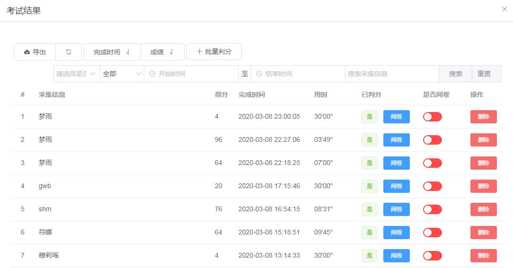This screenshot has height=268, width=513.
Task: Click 阅卷 for row 1 梦雨
Action: pyautogui.click(x=396, y=117)
